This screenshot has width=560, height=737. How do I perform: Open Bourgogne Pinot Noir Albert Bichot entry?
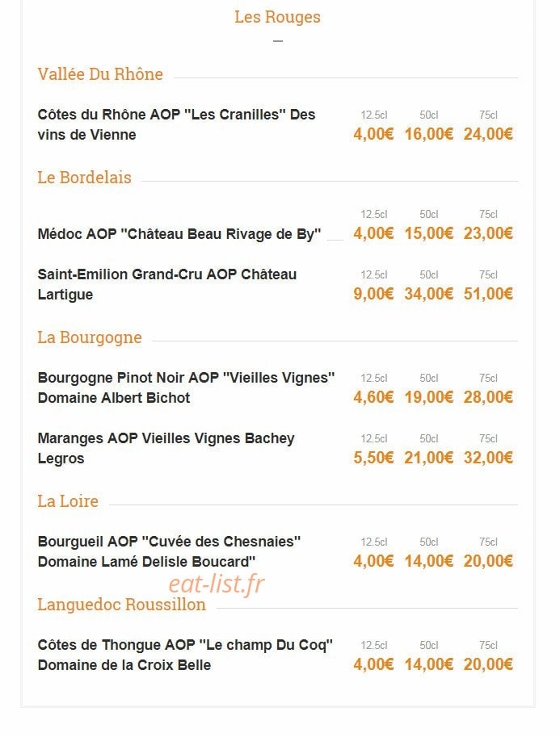click(187, 387)
